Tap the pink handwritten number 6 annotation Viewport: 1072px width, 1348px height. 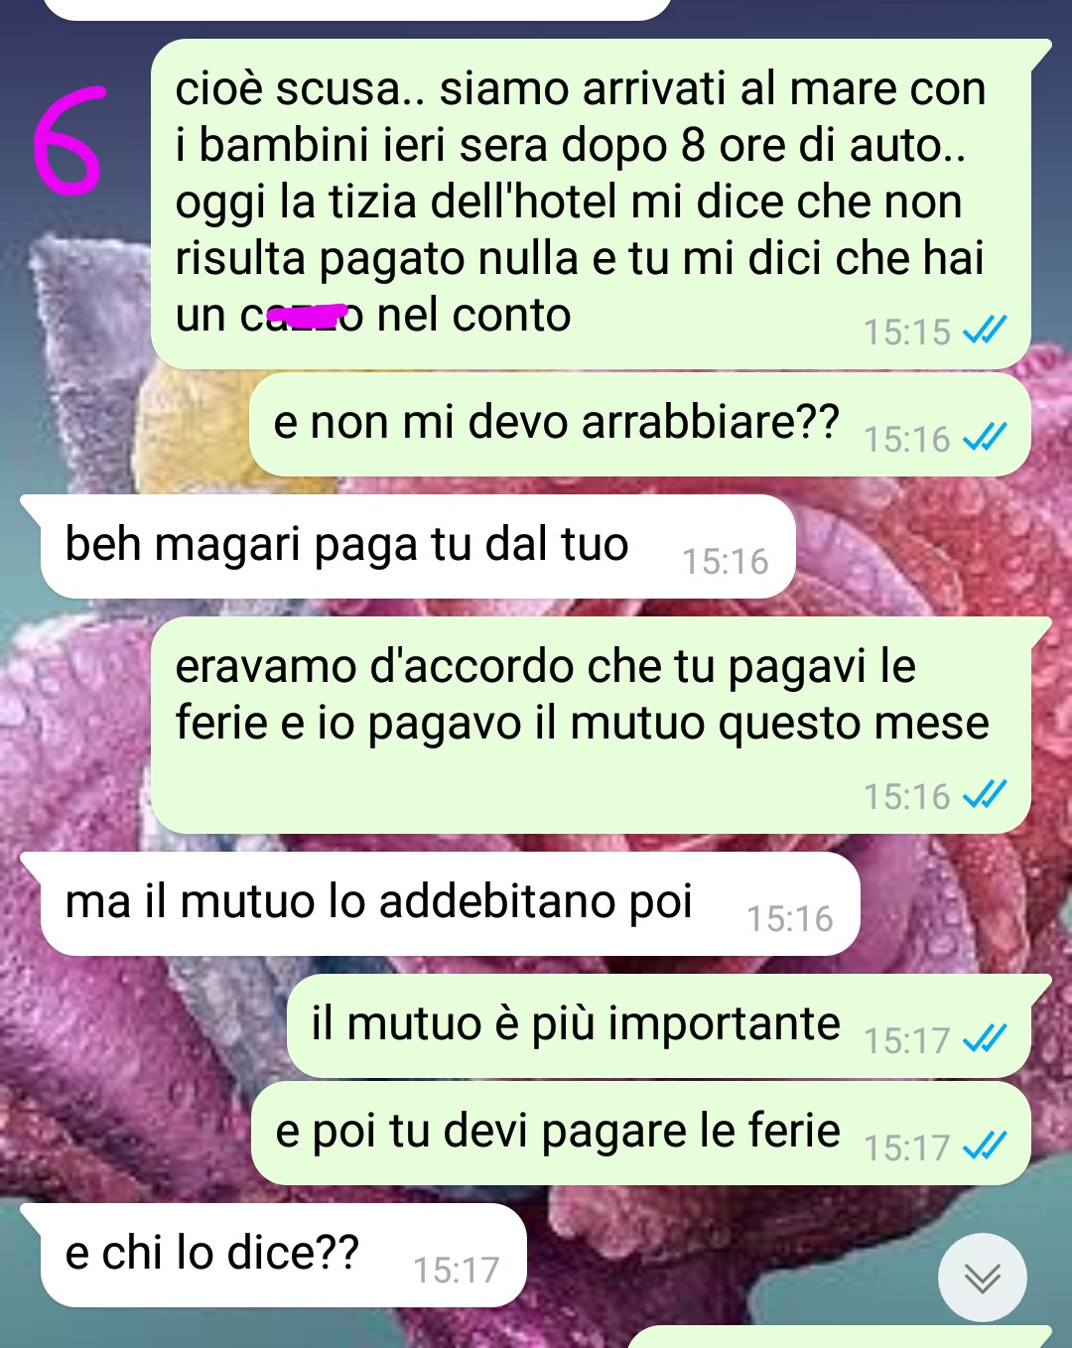coord(69,141)
